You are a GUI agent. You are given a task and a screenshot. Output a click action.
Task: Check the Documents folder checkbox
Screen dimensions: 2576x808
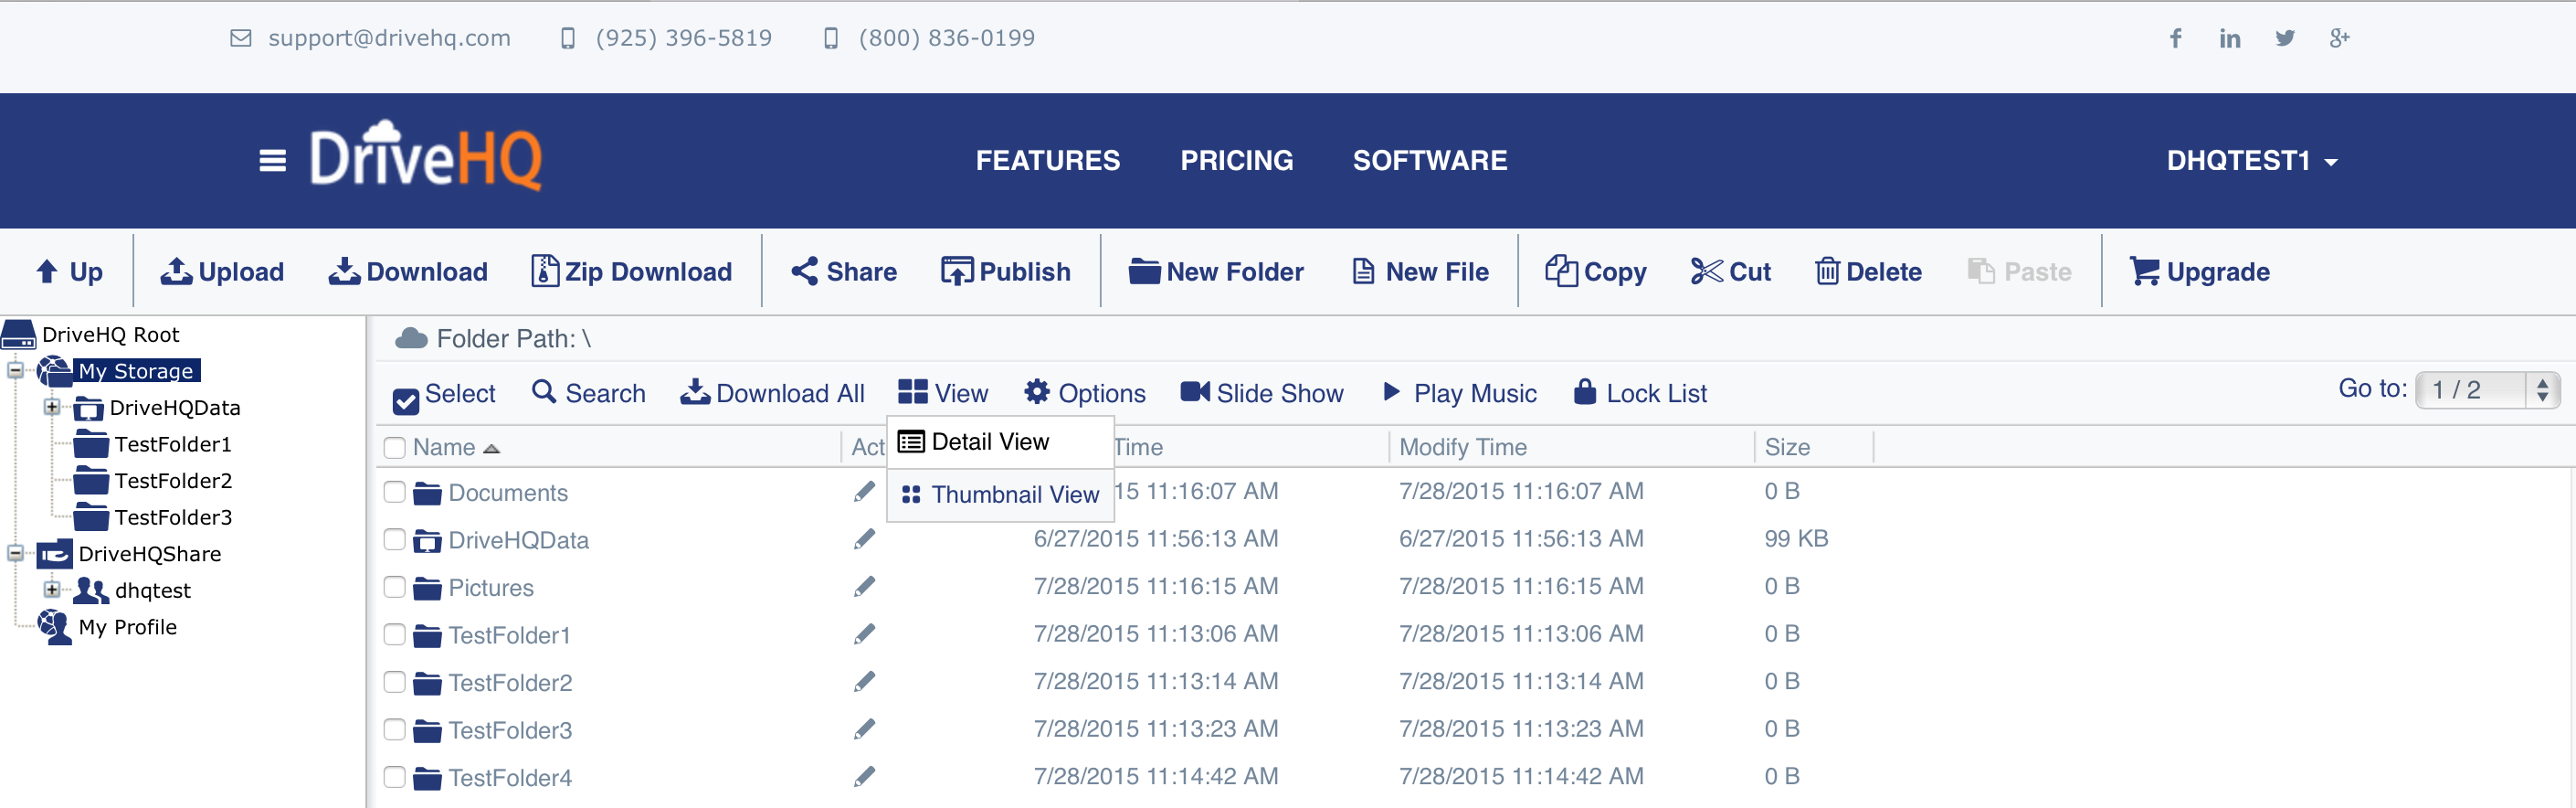pyautogui.click(x=395, y=492)
